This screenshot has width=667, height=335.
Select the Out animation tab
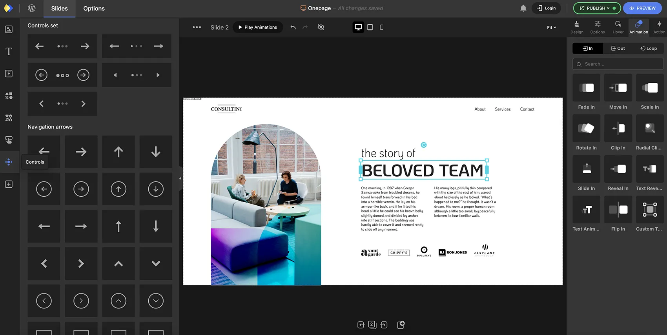pos(618,49)
